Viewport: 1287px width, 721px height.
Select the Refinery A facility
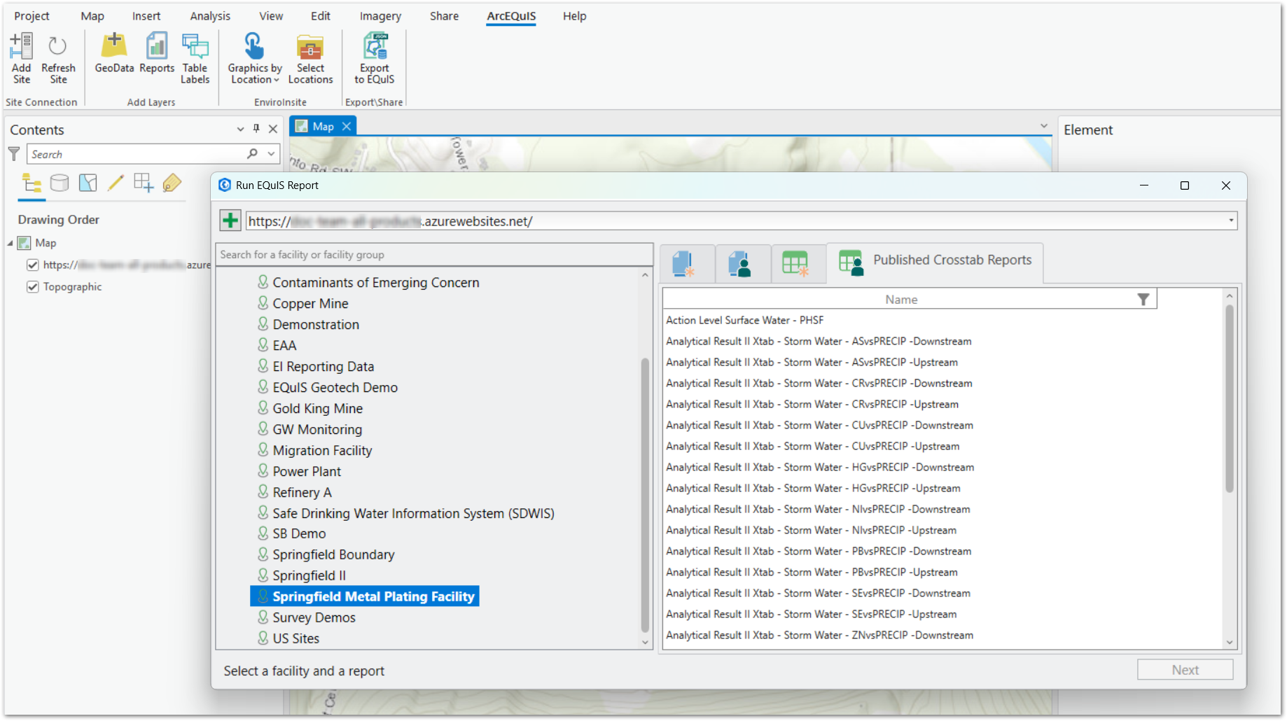(302, 493)
